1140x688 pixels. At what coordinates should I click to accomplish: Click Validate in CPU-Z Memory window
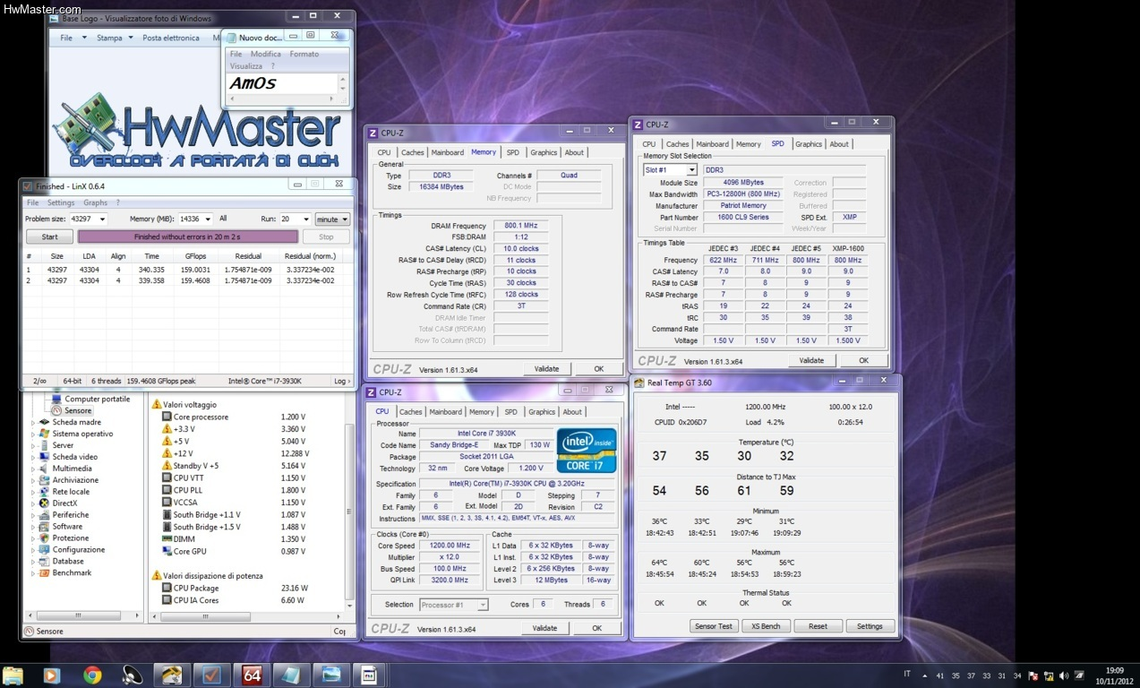tap(546, 369)
